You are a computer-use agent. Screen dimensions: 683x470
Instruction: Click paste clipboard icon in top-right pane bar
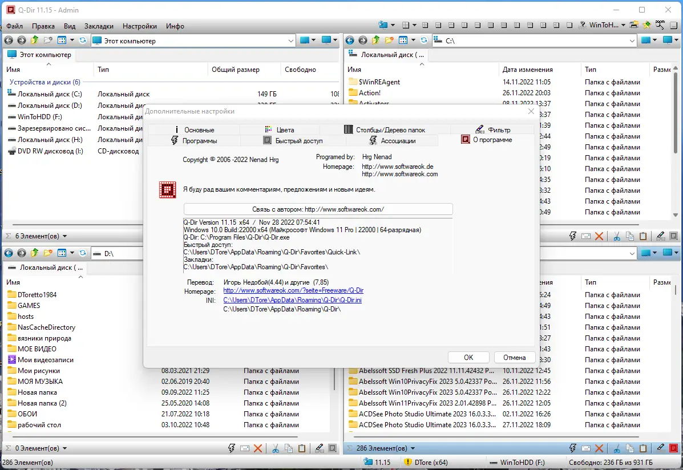pyautogui.click(x=643, y=236)
